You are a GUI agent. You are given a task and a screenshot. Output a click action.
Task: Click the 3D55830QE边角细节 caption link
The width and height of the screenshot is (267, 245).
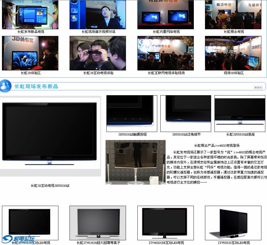tap(186, 134)
